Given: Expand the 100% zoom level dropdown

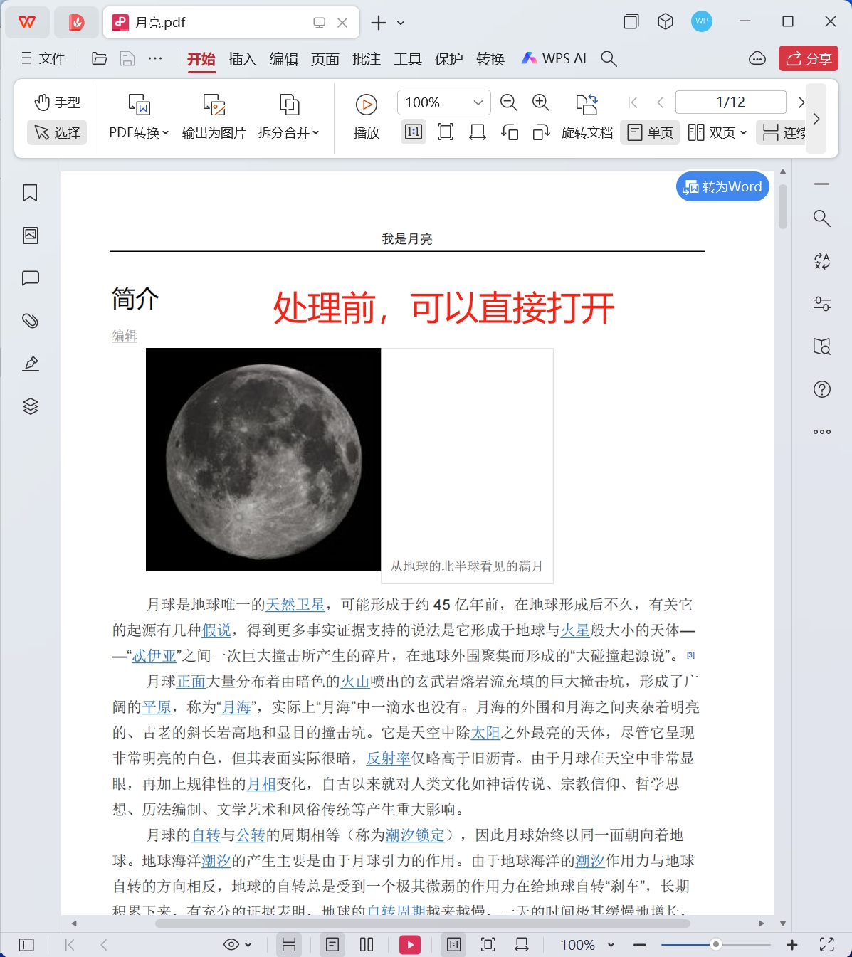Looking at the screenshot, I should point(478,102).
